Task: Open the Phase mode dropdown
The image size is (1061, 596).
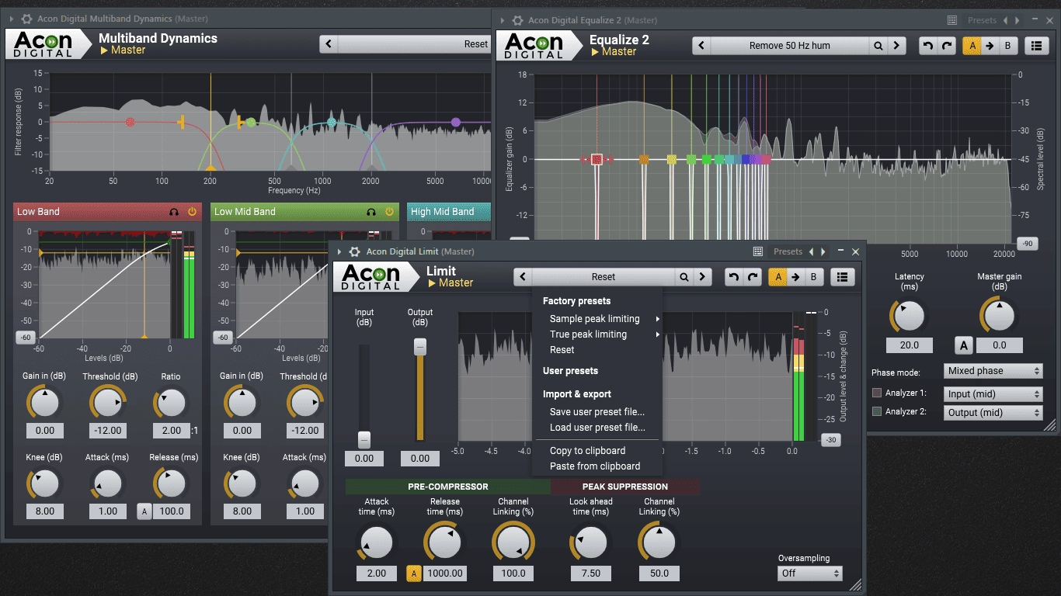Action: pos(993,371)
